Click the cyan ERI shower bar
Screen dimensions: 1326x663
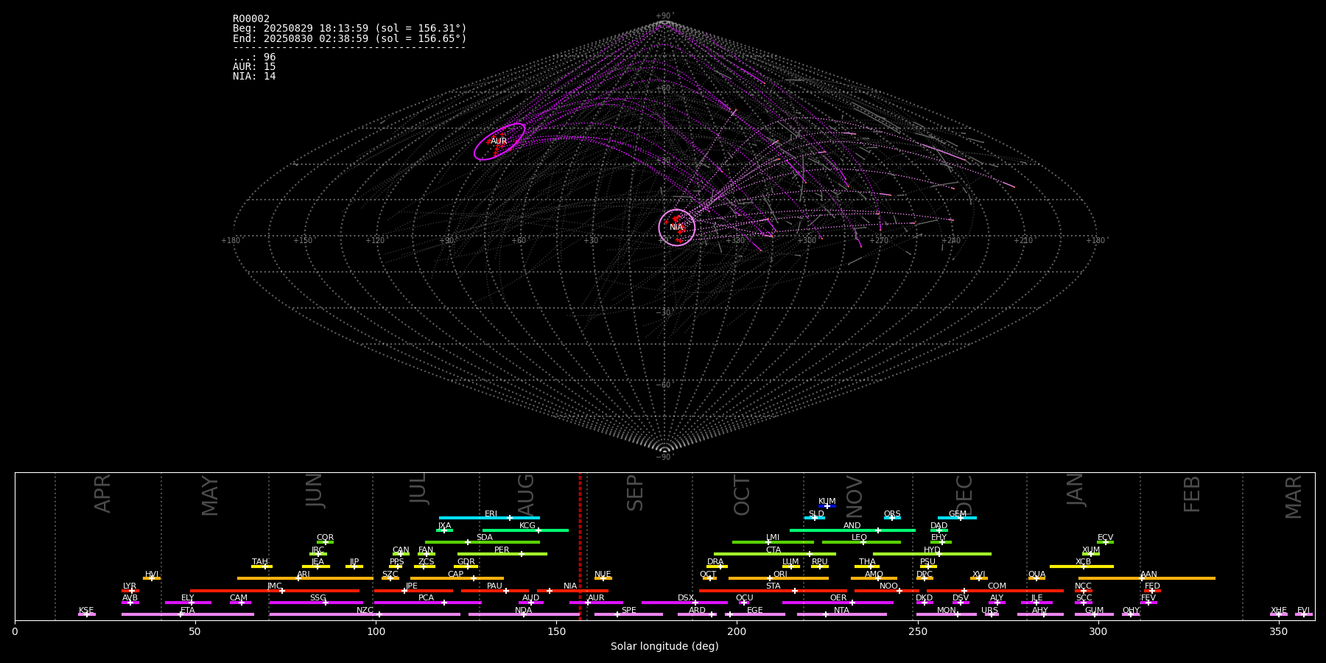pos(488,518)
